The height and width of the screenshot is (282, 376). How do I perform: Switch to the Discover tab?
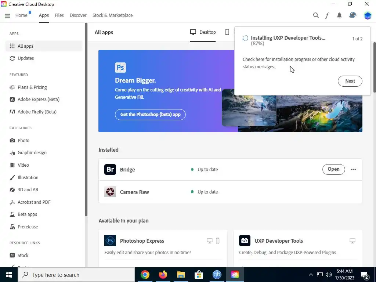[78, 15]
